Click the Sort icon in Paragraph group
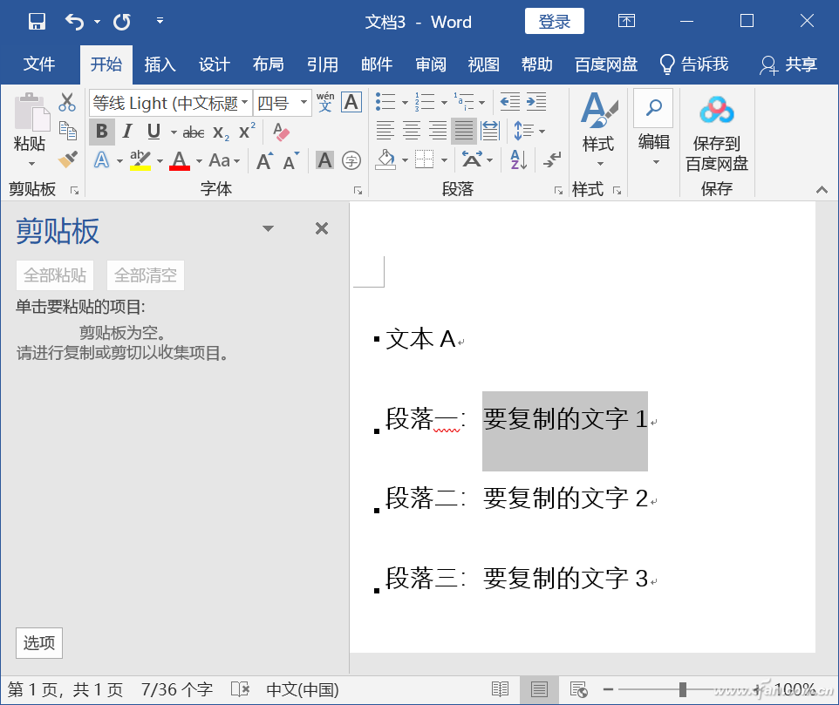 pyautogui.click(x=519, y=161)
